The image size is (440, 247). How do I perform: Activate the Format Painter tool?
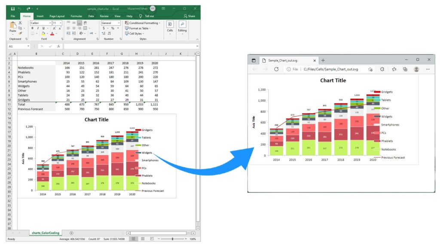[21, 33]
